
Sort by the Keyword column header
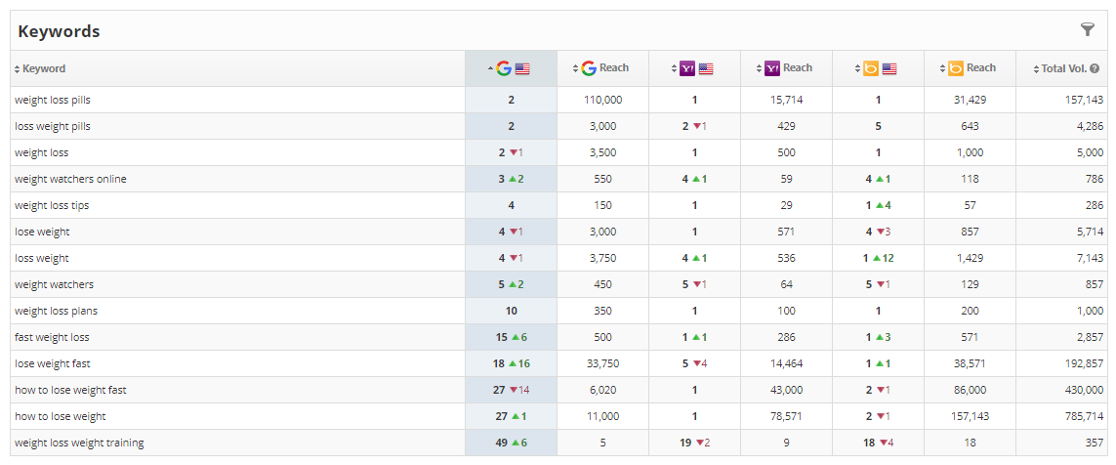pos(44,68)
